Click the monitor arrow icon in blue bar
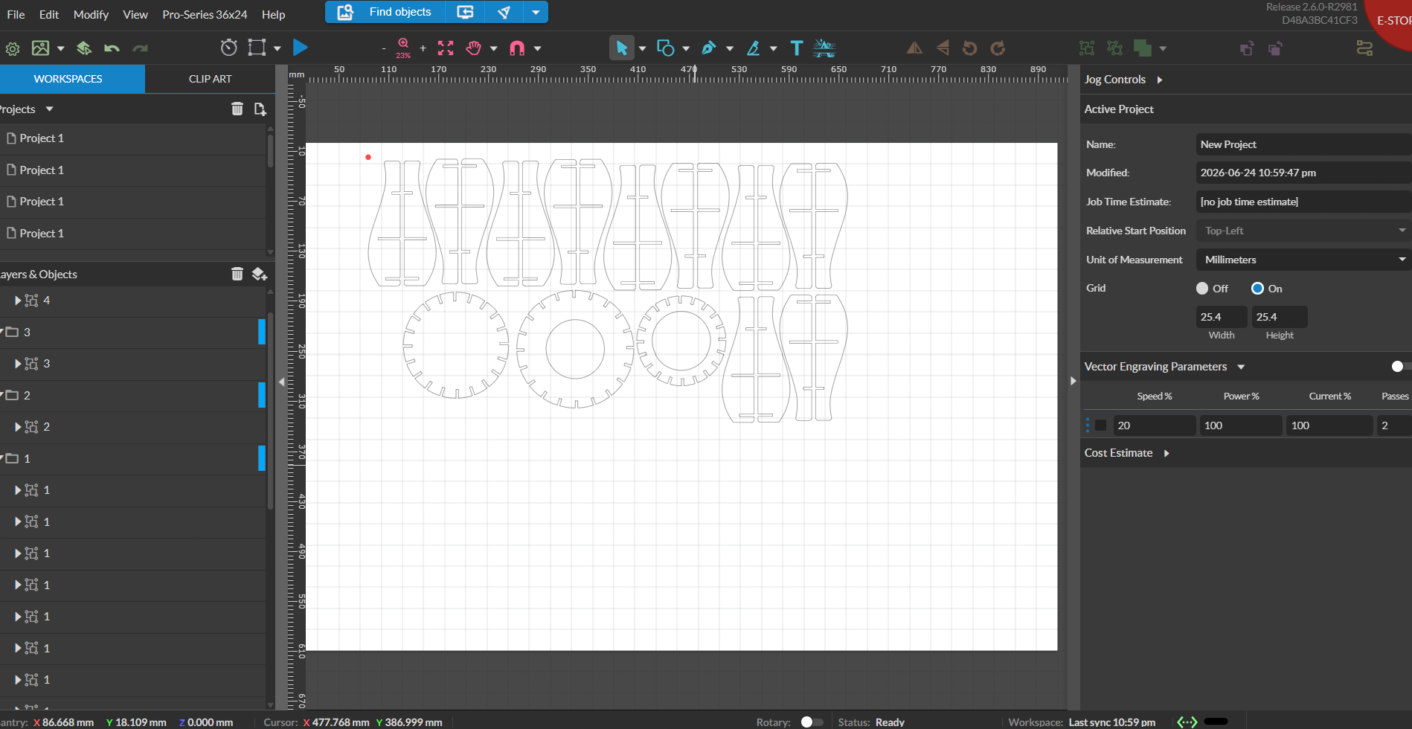 pyautogui.click(x=465, y=12)
